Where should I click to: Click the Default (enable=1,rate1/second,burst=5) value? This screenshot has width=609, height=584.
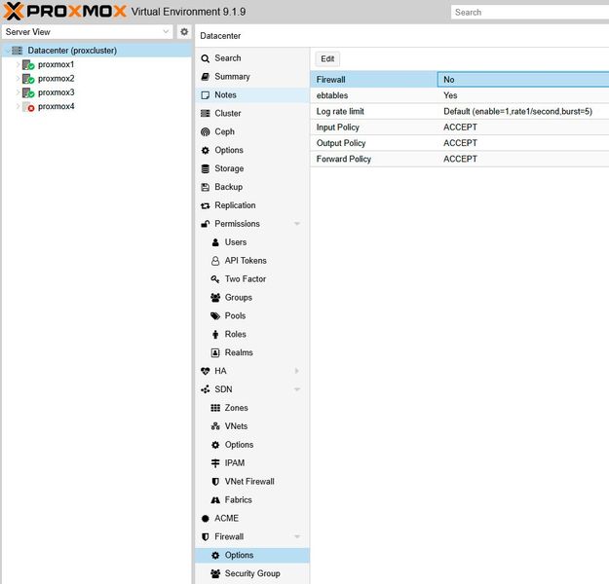point(517,111)
